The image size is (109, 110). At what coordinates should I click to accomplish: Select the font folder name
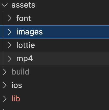coord(24,18)
